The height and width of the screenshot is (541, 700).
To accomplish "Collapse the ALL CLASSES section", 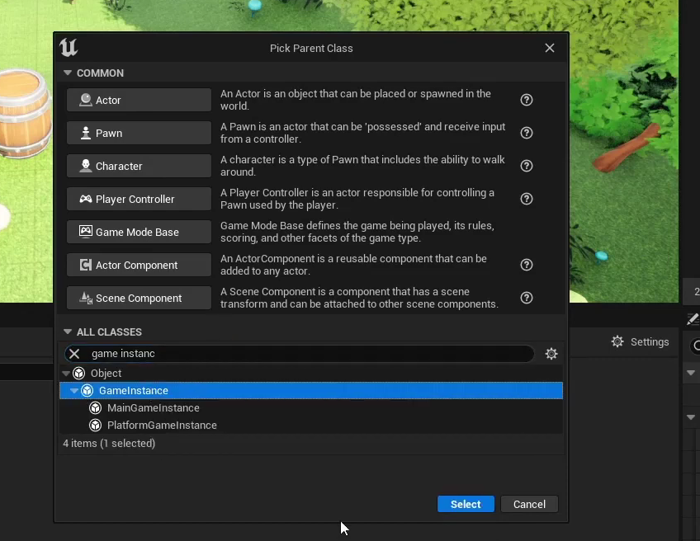I will (68, 332).
